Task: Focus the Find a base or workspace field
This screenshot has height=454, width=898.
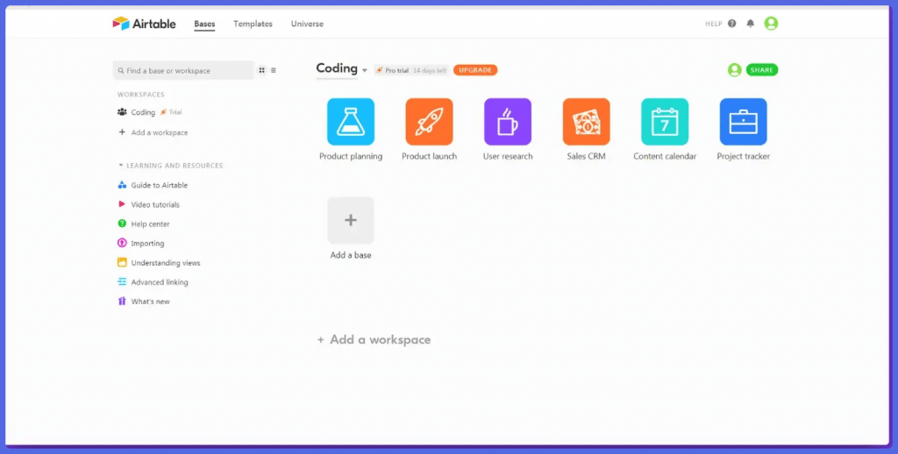Action: 183,70
